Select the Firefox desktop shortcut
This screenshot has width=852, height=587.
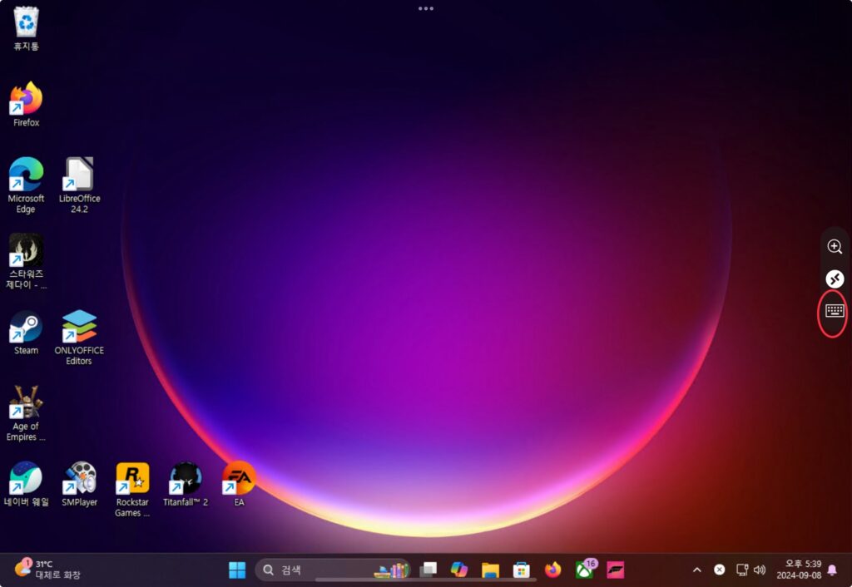point(26,104)
